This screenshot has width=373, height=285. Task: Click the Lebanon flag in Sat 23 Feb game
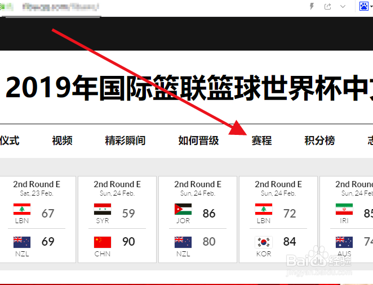22,209
